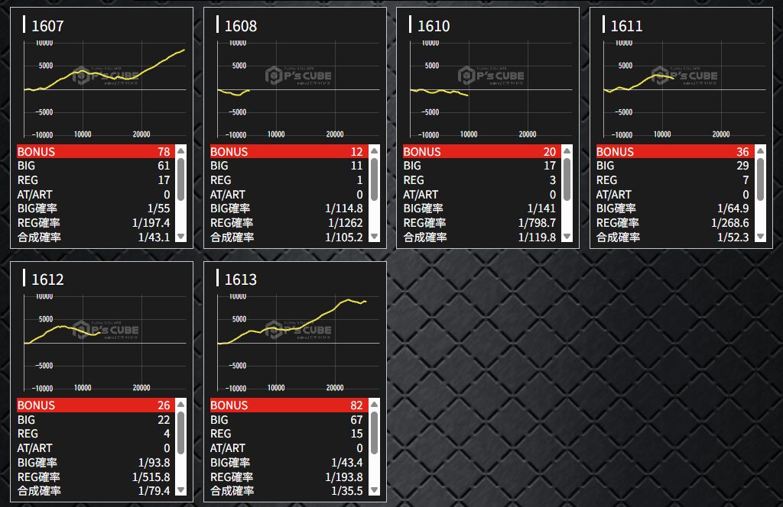Click P's CUBE logo on 1608 graph
This screenshot has width=783, height=507.
point(298,76)
